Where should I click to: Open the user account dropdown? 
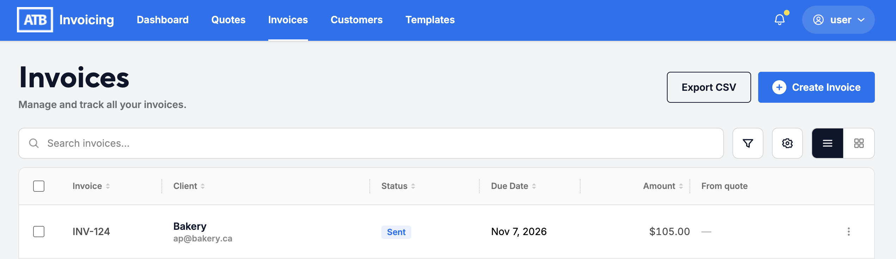click(838, 20)
